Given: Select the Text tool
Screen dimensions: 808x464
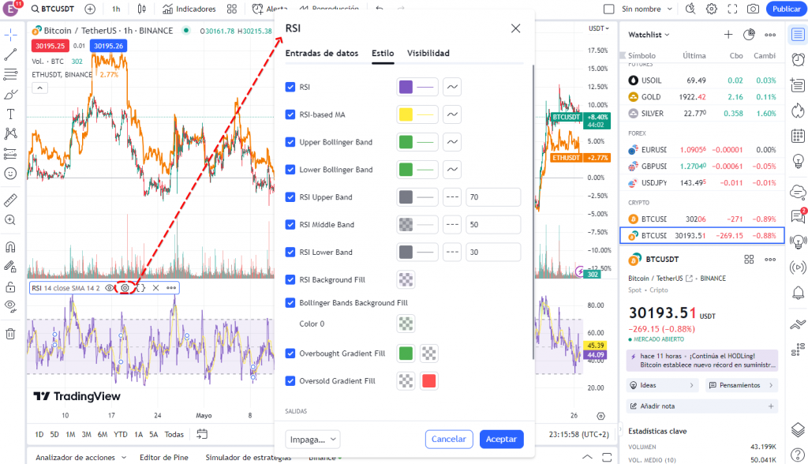Looking at the screenshot, I should point(10,112).
